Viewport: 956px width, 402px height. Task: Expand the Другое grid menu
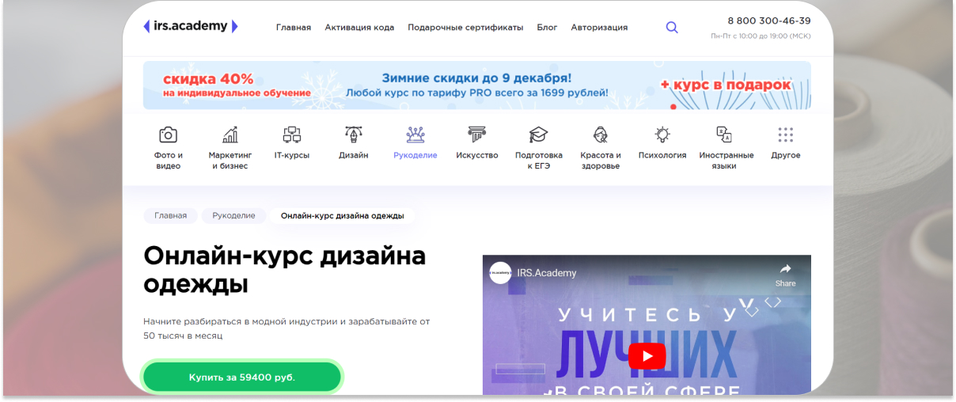785,134
